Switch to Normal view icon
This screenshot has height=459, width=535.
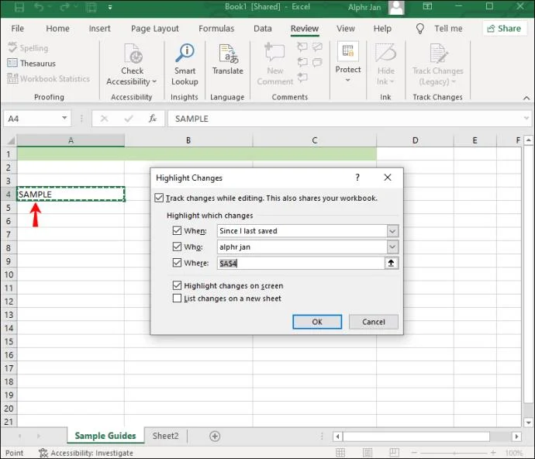(x=340, y=453)
